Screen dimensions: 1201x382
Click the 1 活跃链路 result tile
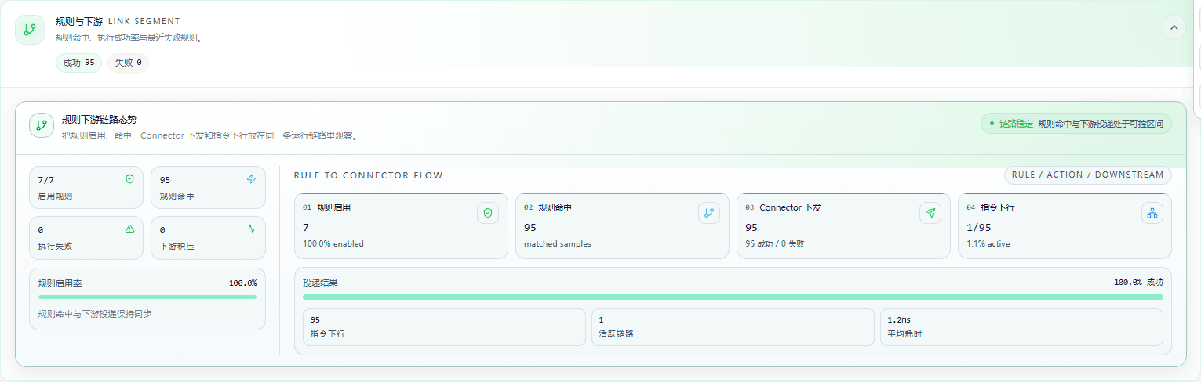click(733, 327)
